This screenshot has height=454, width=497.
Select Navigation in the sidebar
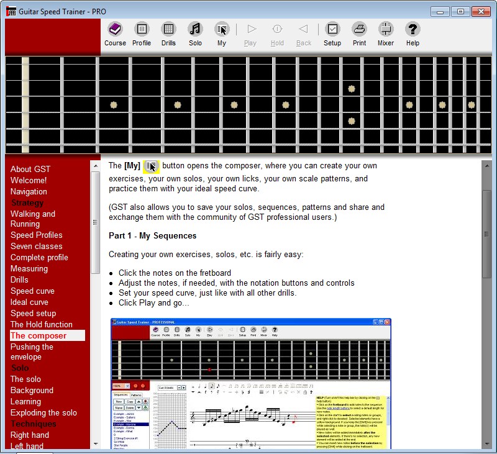tap(29, 191)
